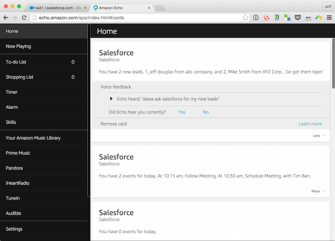Open Audible in the sidebar
This screenshot has width=335, height=241.
click(x=44, y=213)
